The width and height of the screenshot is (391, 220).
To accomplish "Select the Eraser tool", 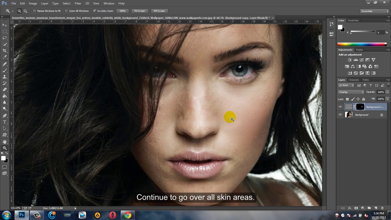I will coord(5,90).
